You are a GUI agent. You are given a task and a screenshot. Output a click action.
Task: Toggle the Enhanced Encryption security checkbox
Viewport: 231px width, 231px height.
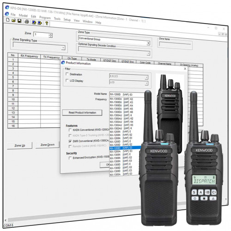70,158
